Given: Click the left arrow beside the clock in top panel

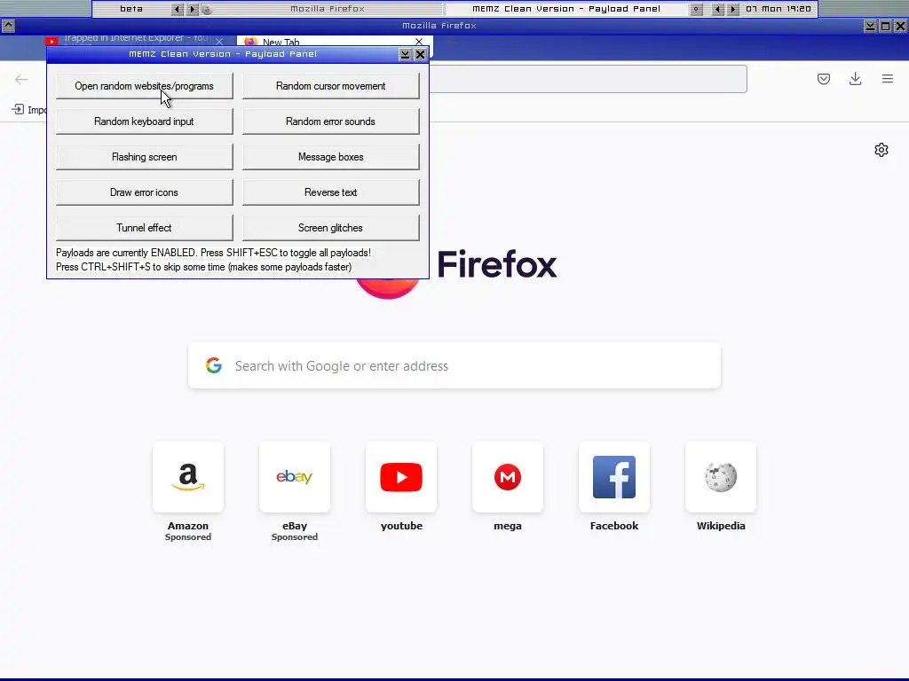Looking at the screenshot, I should 717,9.
